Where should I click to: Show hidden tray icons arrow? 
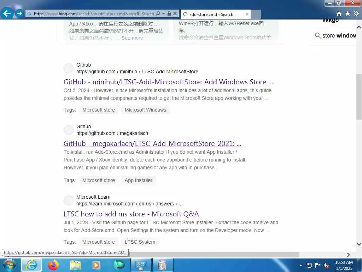(300, 265)
